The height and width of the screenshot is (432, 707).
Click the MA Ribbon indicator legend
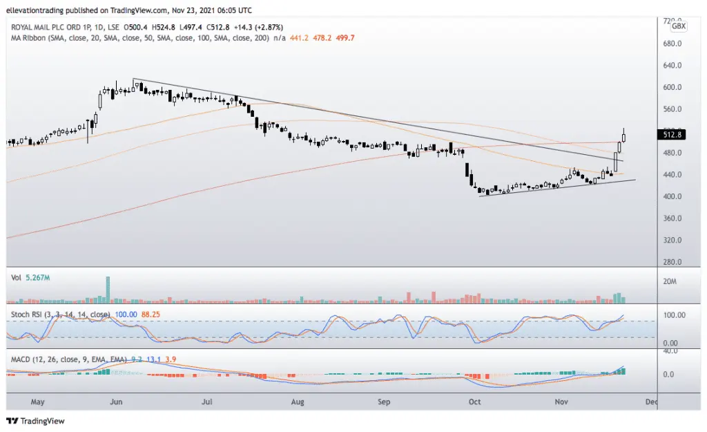(139, 38)
